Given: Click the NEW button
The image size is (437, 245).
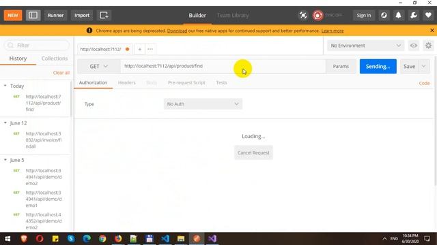Looking at the screenshot, I should coord(13,15).
